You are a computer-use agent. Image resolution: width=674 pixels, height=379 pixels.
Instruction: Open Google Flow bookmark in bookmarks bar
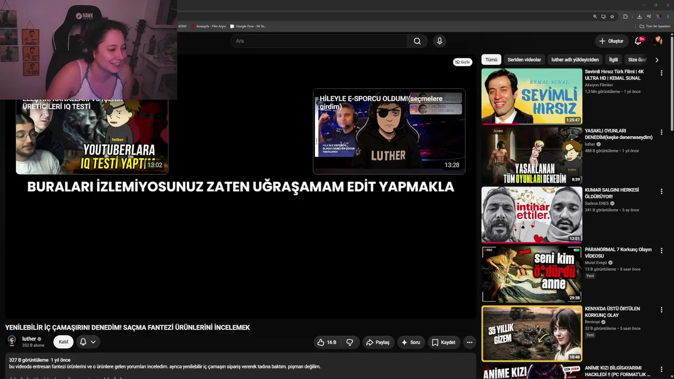pos(248,26)
